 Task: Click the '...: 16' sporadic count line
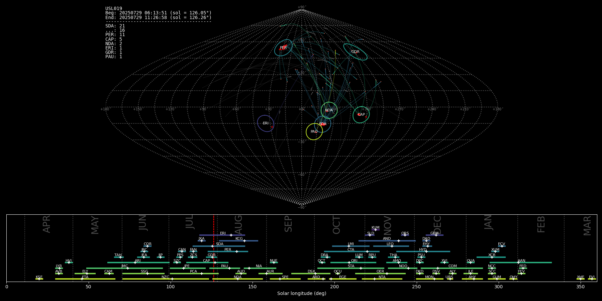pos(115,30)
